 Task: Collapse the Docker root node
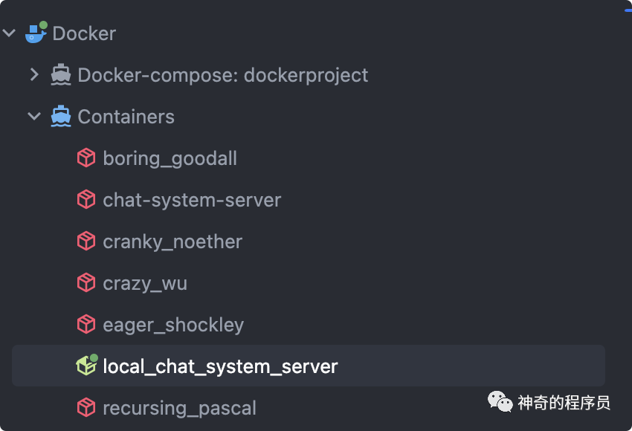coord(9,33)
